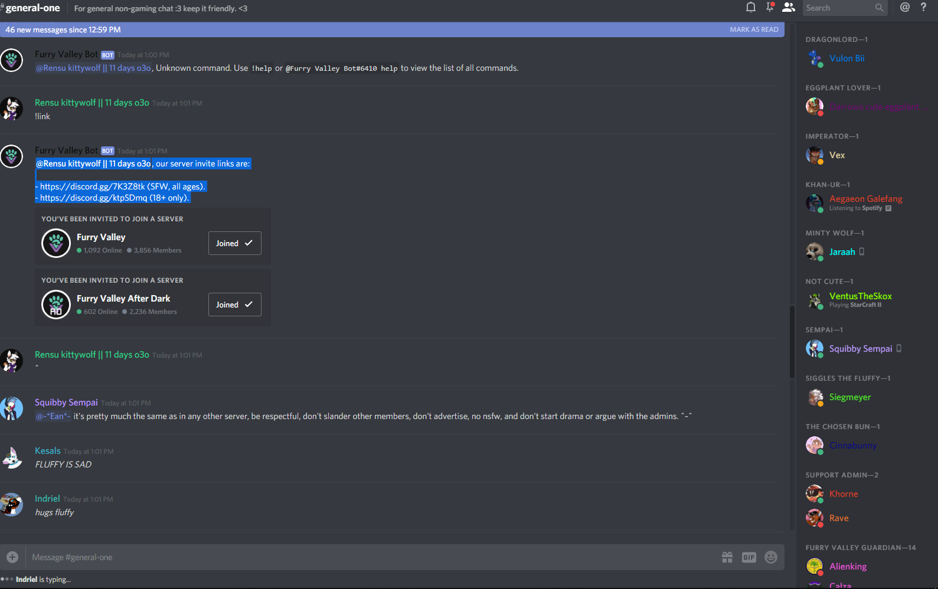Image resolution: width=938 pixels, height=589 pixels.
Task: Click the general-one channel title
Action: tap(32, 8)
